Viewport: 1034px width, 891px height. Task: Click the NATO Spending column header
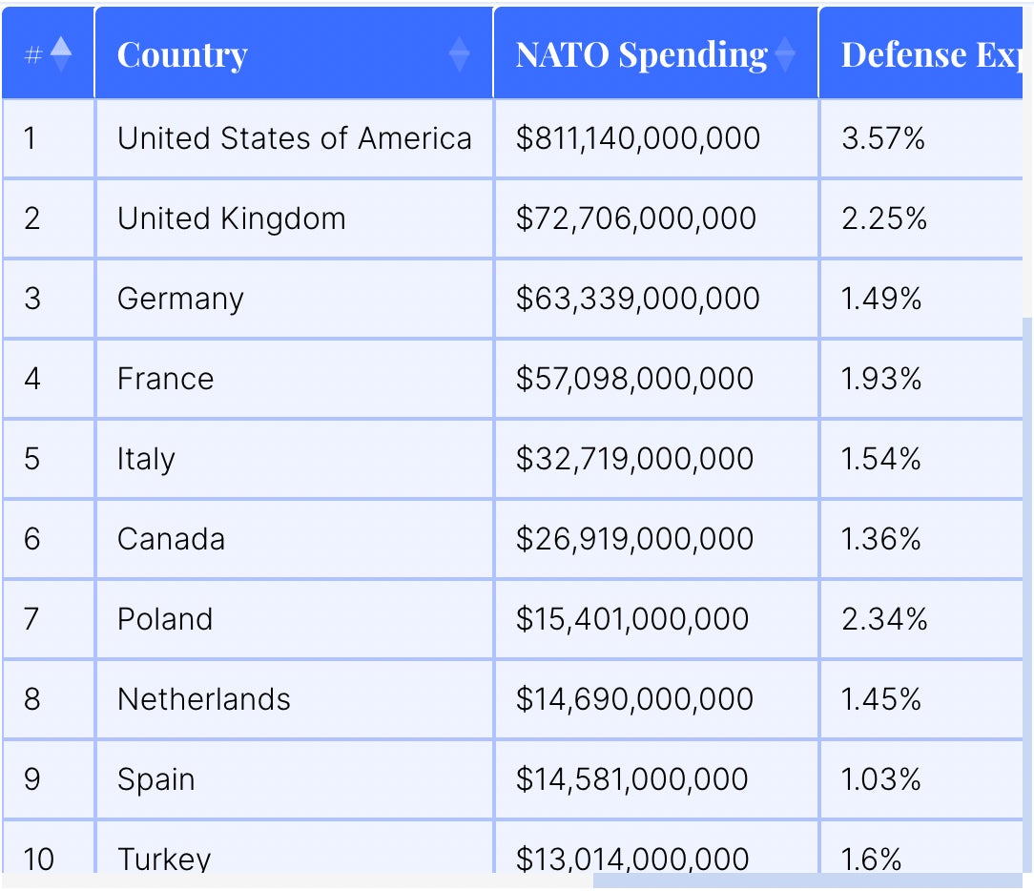click(x=641, y=55)
